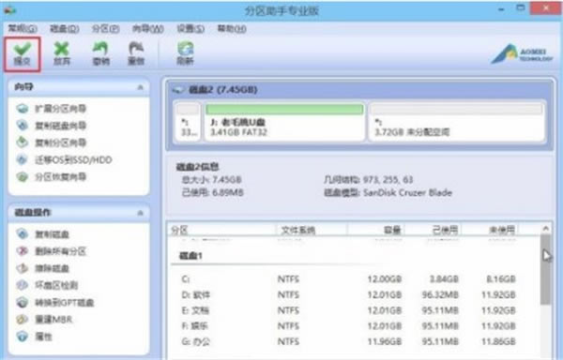The height and width of the screenshot is (360, 563).
Task: Select the J: 老毛桃U盘 FAT32 partition block
Action: pyautogui.click(x=284, y=122)
